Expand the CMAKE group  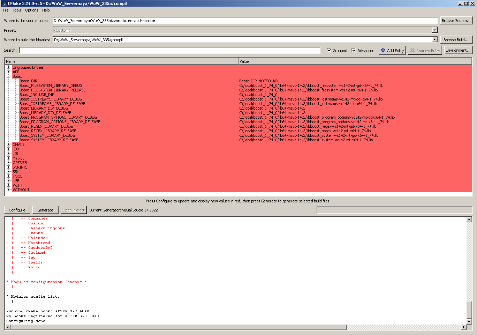pos(9,144)
